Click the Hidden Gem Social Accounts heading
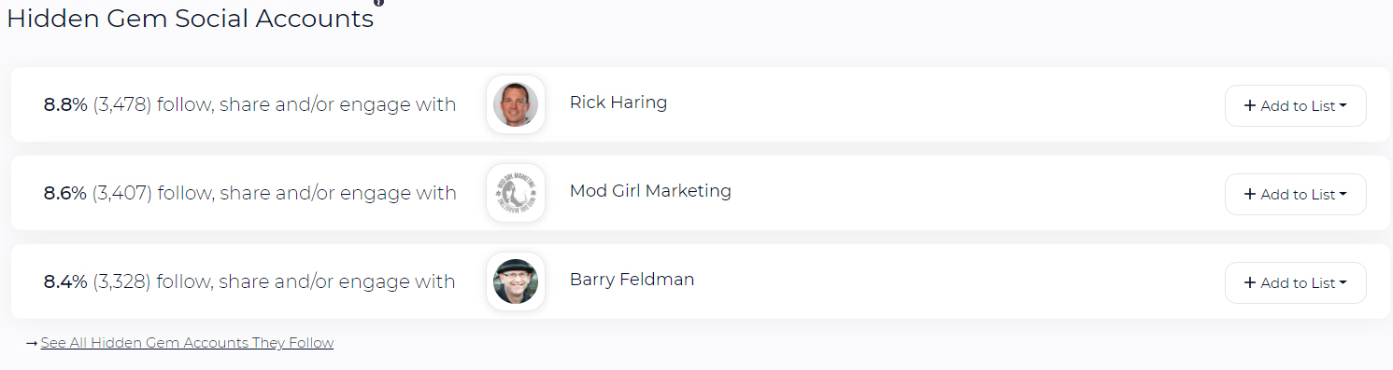The width and height of the screenshot is (1393, 370). [x=191, y=20]
